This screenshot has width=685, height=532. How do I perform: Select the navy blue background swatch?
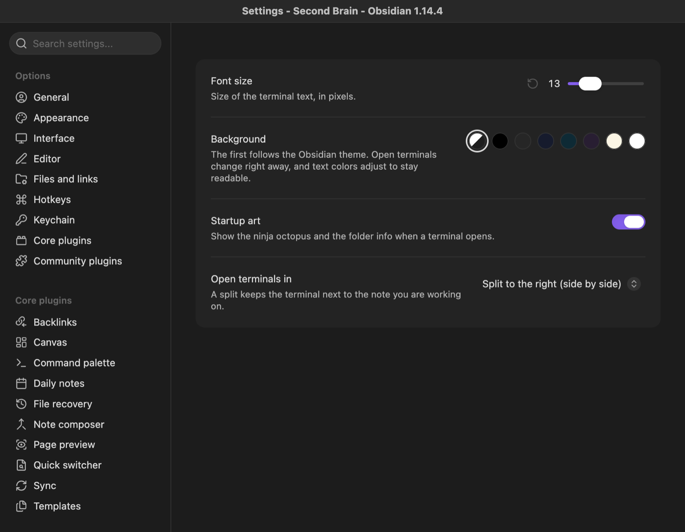point(545,141)
